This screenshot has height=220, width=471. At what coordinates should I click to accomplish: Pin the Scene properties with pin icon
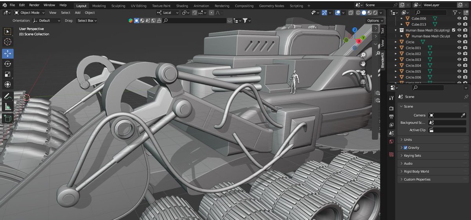click(x=466, y=97)
